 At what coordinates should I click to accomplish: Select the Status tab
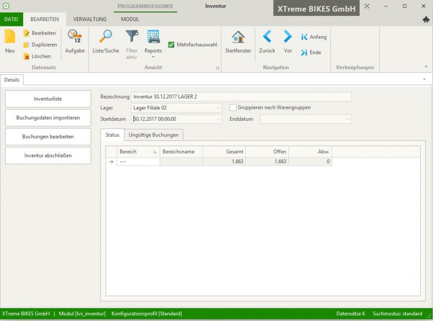click(112, 135)
